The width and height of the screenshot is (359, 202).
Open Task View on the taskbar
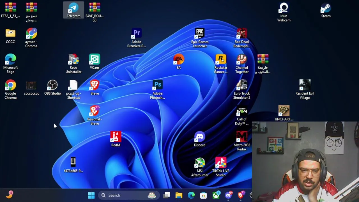click(x=167, y=195)
